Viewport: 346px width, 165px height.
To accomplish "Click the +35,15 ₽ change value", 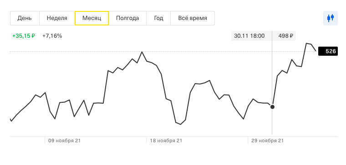I will (24, 36).
